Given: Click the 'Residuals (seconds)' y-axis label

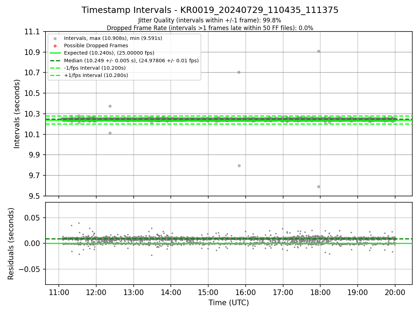Looking at the screenshot, I should [11, 244].
